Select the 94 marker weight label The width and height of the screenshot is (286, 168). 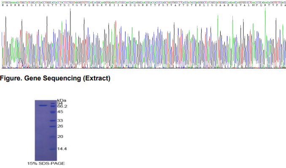pos(60,104)
